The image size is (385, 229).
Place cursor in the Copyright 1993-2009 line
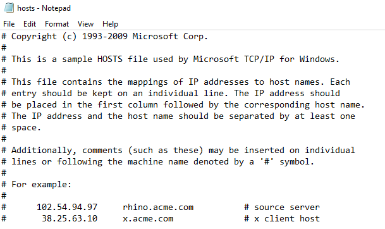tap(105, 36)
